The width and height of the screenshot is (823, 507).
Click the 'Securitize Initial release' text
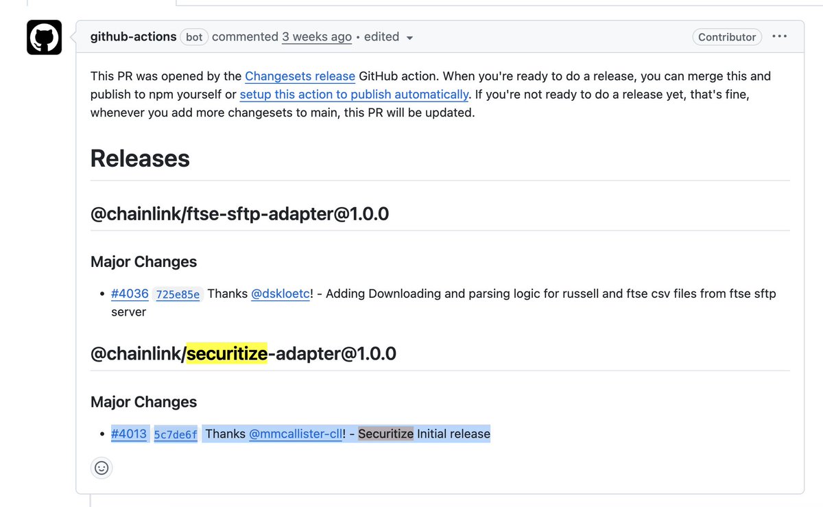[x=424, y=434]
